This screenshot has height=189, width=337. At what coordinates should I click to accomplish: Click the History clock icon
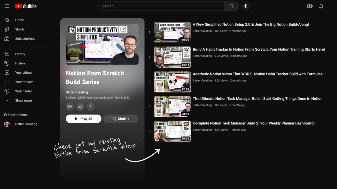point(7,63)
